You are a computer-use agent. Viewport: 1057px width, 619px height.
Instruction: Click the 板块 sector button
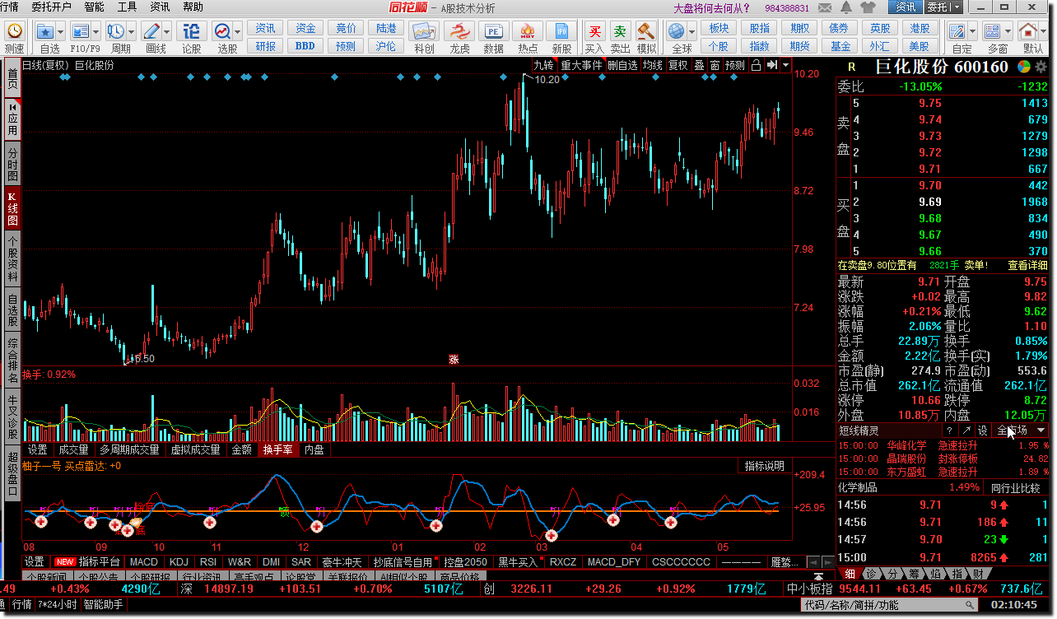click(x=719, y=28)
